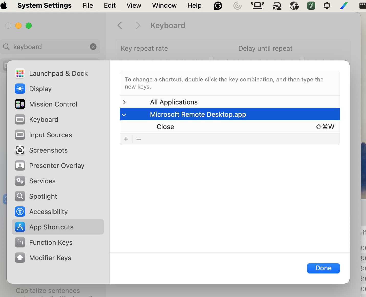Select Function Keys label
This screenshot has height=297, width=366.
51,242
